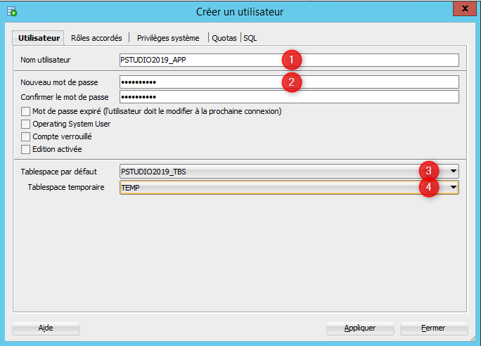Click the application icon in the title bar
481x346 pixels.
point(11,11)
